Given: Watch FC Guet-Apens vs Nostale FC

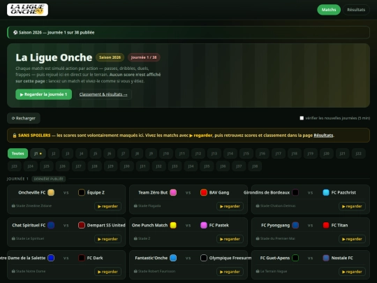Looking at the screenshot, I should pos(352,272).
